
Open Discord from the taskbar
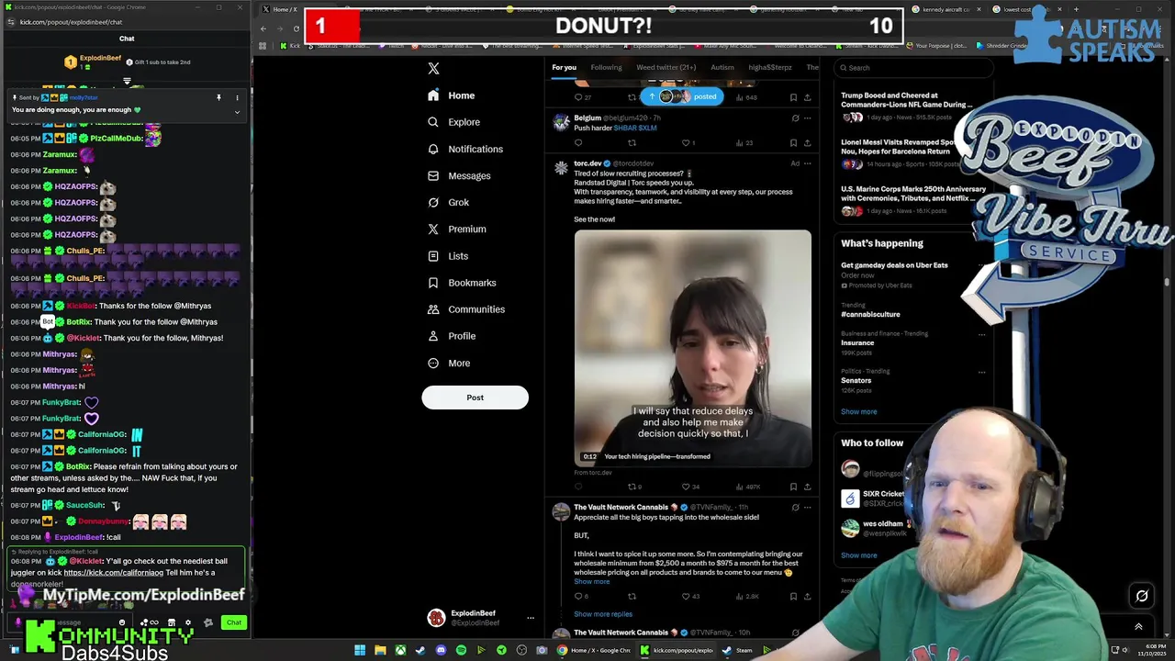441,651
